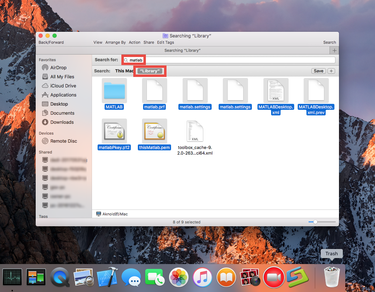Click View in the Finder toolbar
This screenshot has width=375, height=292.
98,42
